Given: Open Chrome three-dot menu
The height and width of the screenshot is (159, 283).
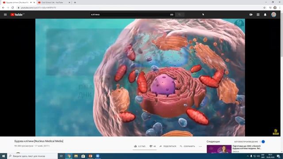Looking at the screenshot, I should [x=280, y=8].
